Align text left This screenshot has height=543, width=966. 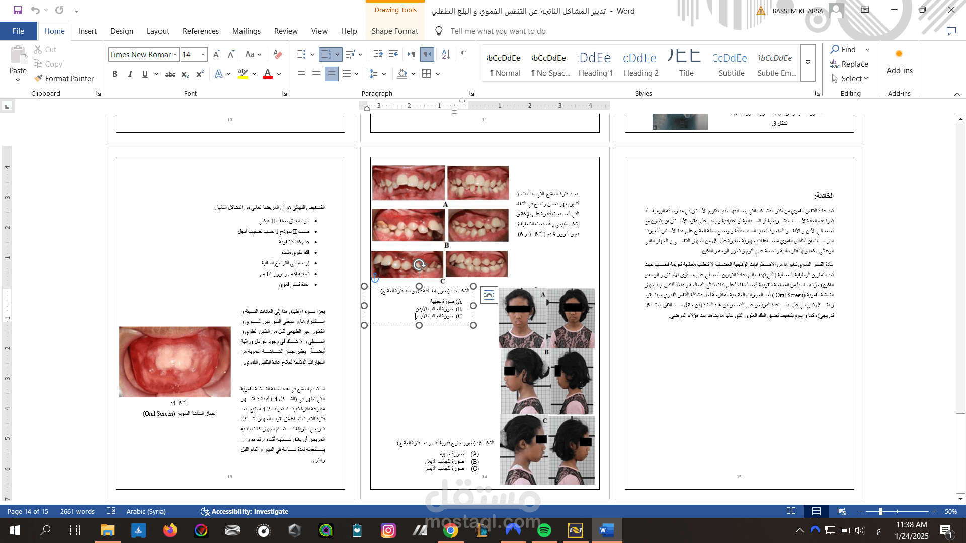point(301,74)
